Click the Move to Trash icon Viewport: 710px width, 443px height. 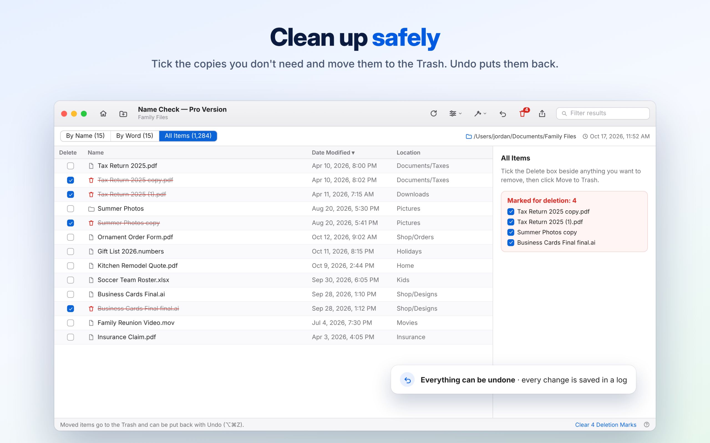523,114
